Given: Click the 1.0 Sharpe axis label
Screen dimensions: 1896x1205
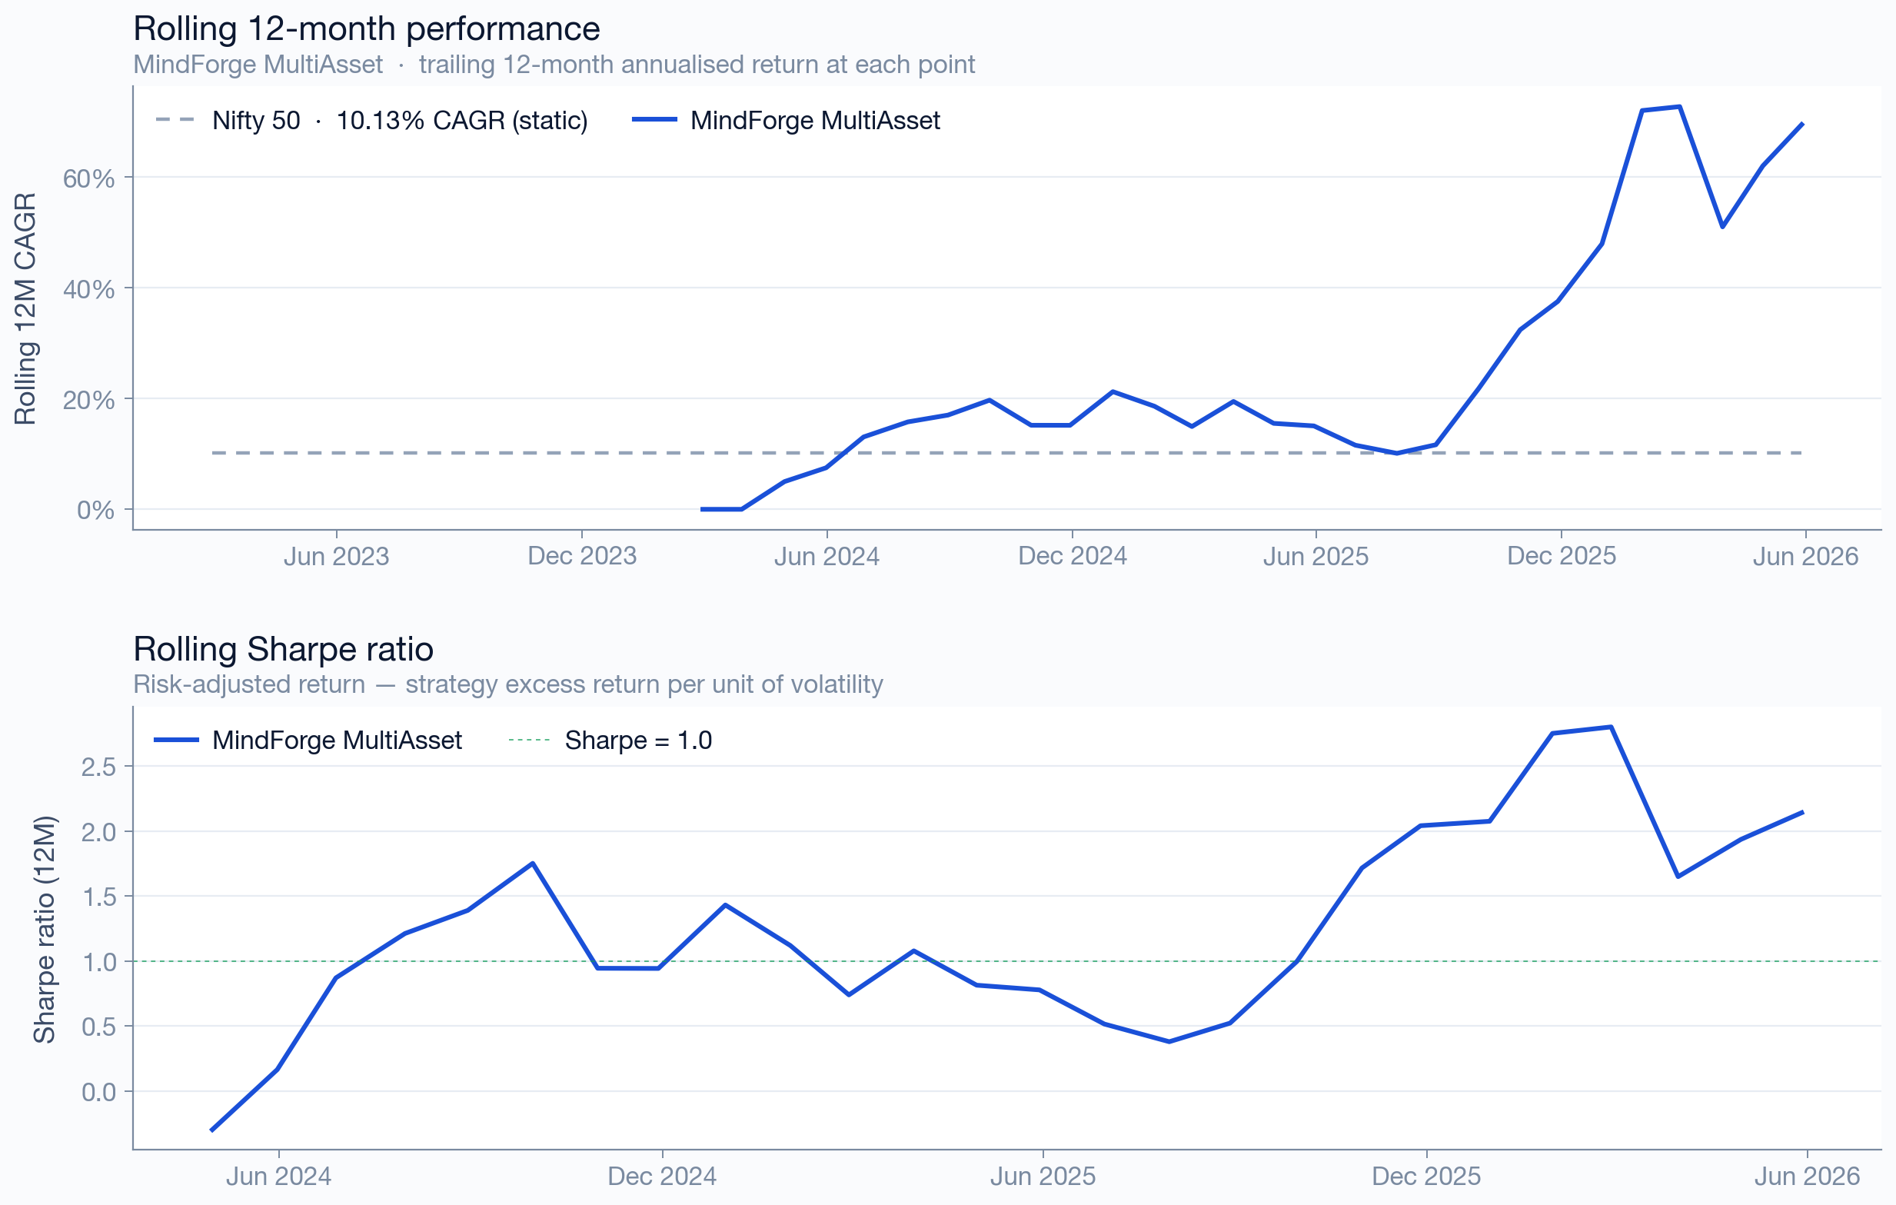Looking at the screenshot, I should tap(98, 963).
